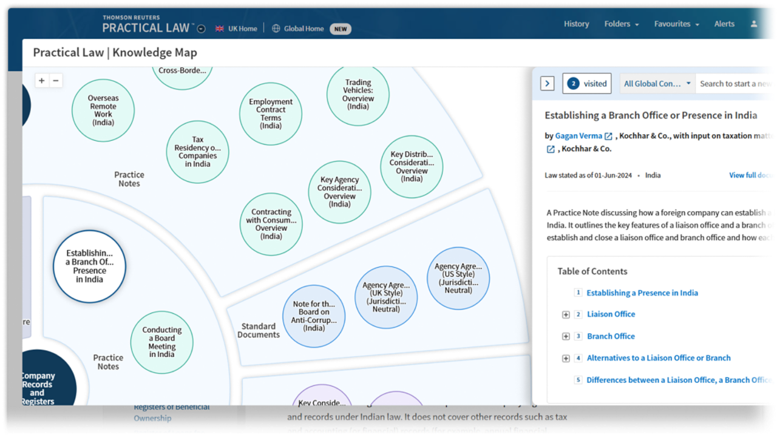Click the UK Home flag icon
The height and width of the screenshot is (437, 777).
click(x=219, y=29)
